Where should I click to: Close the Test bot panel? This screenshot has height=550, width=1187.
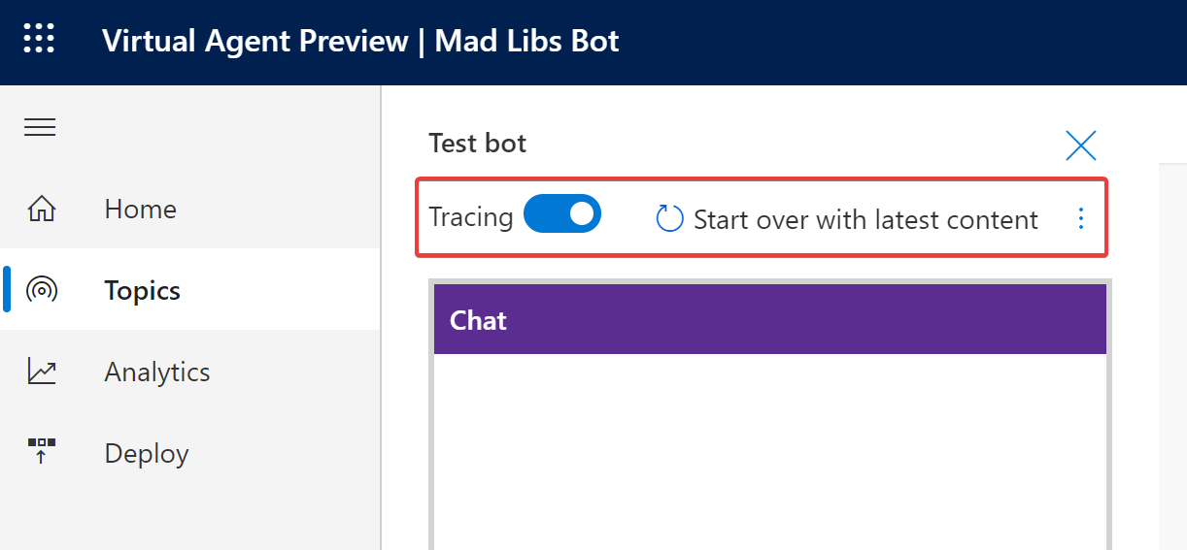(x=1080, y=146)
